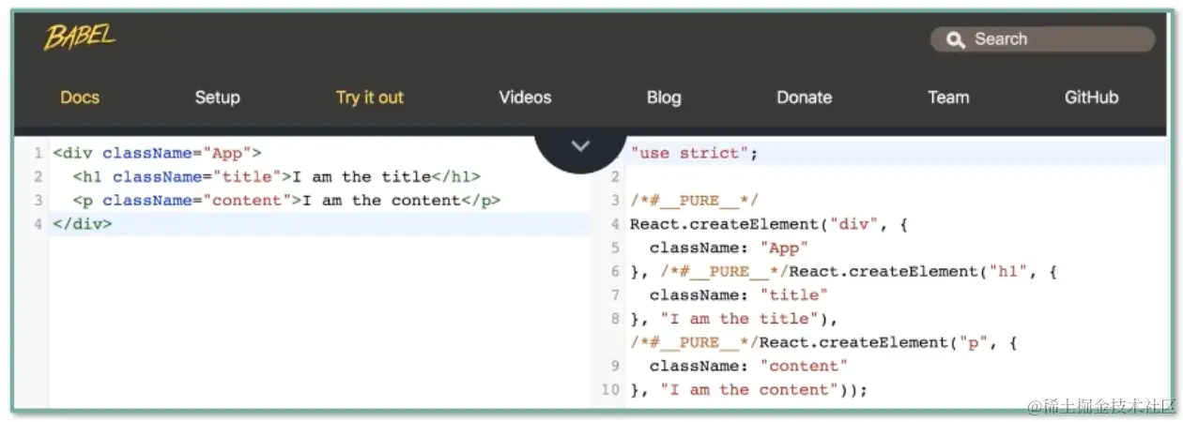The image size is (1183, 422).
Task: Click the className: "content" output line
Action: [748, 366]
